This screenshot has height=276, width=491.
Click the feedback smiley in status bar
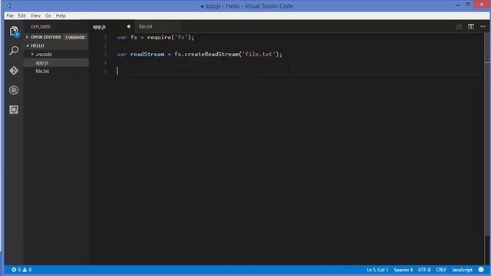481,270
